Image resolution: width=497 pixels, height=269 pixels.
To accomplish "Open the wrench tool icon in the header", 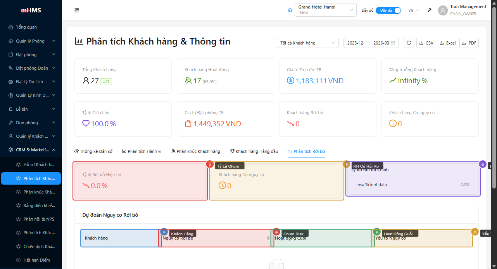I will click(429, 10).
